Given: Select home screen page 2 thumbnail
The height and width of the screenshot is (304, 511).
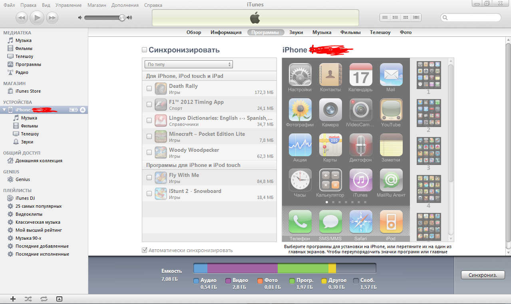Looking at the screenshot, I should click(429, 113).
